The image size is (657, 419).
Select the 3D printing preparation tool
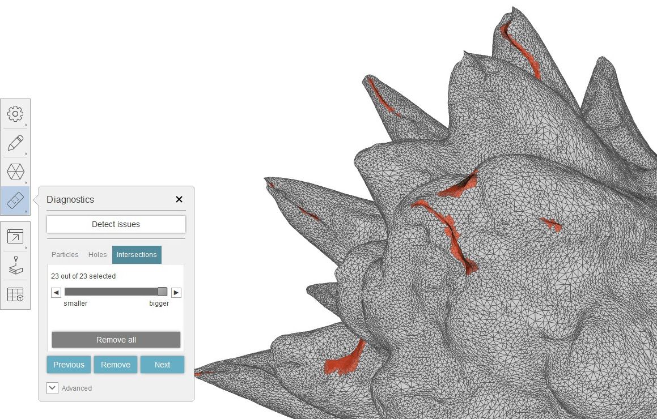[x=16, y=264]
